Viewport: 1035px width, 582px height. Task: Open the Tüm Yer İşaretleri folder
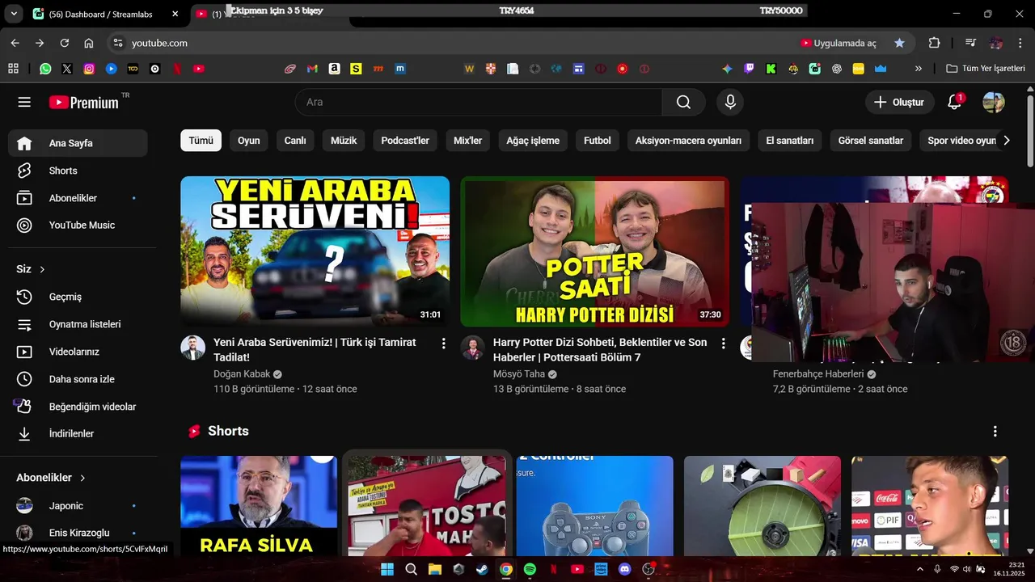[x=986, y=69]
